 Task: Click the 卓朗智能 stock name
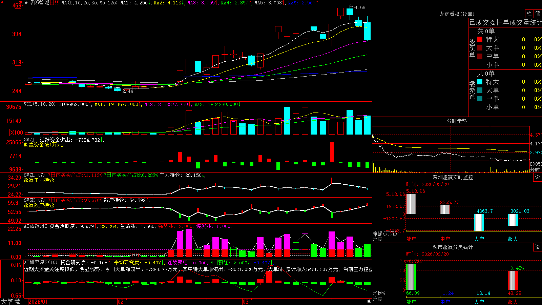pos(39,3)
